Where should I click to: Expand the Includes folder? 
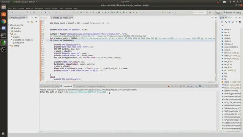click(x=10, y=31)
